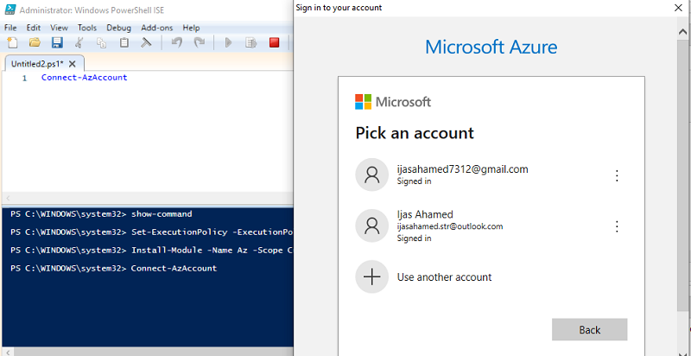The width and height of the screenshot is (691, 356).
Task: Click the sign-in dialog scrollbar up arrow
Action: tap(683, 32)
